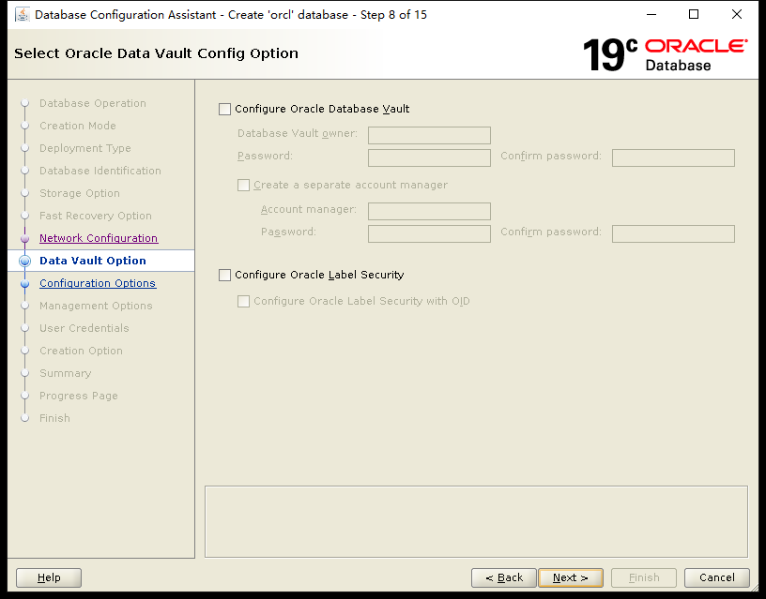This screenshot has width=766, height=599.
Task: Click the Finish button
Action: (x=644, y=577)
